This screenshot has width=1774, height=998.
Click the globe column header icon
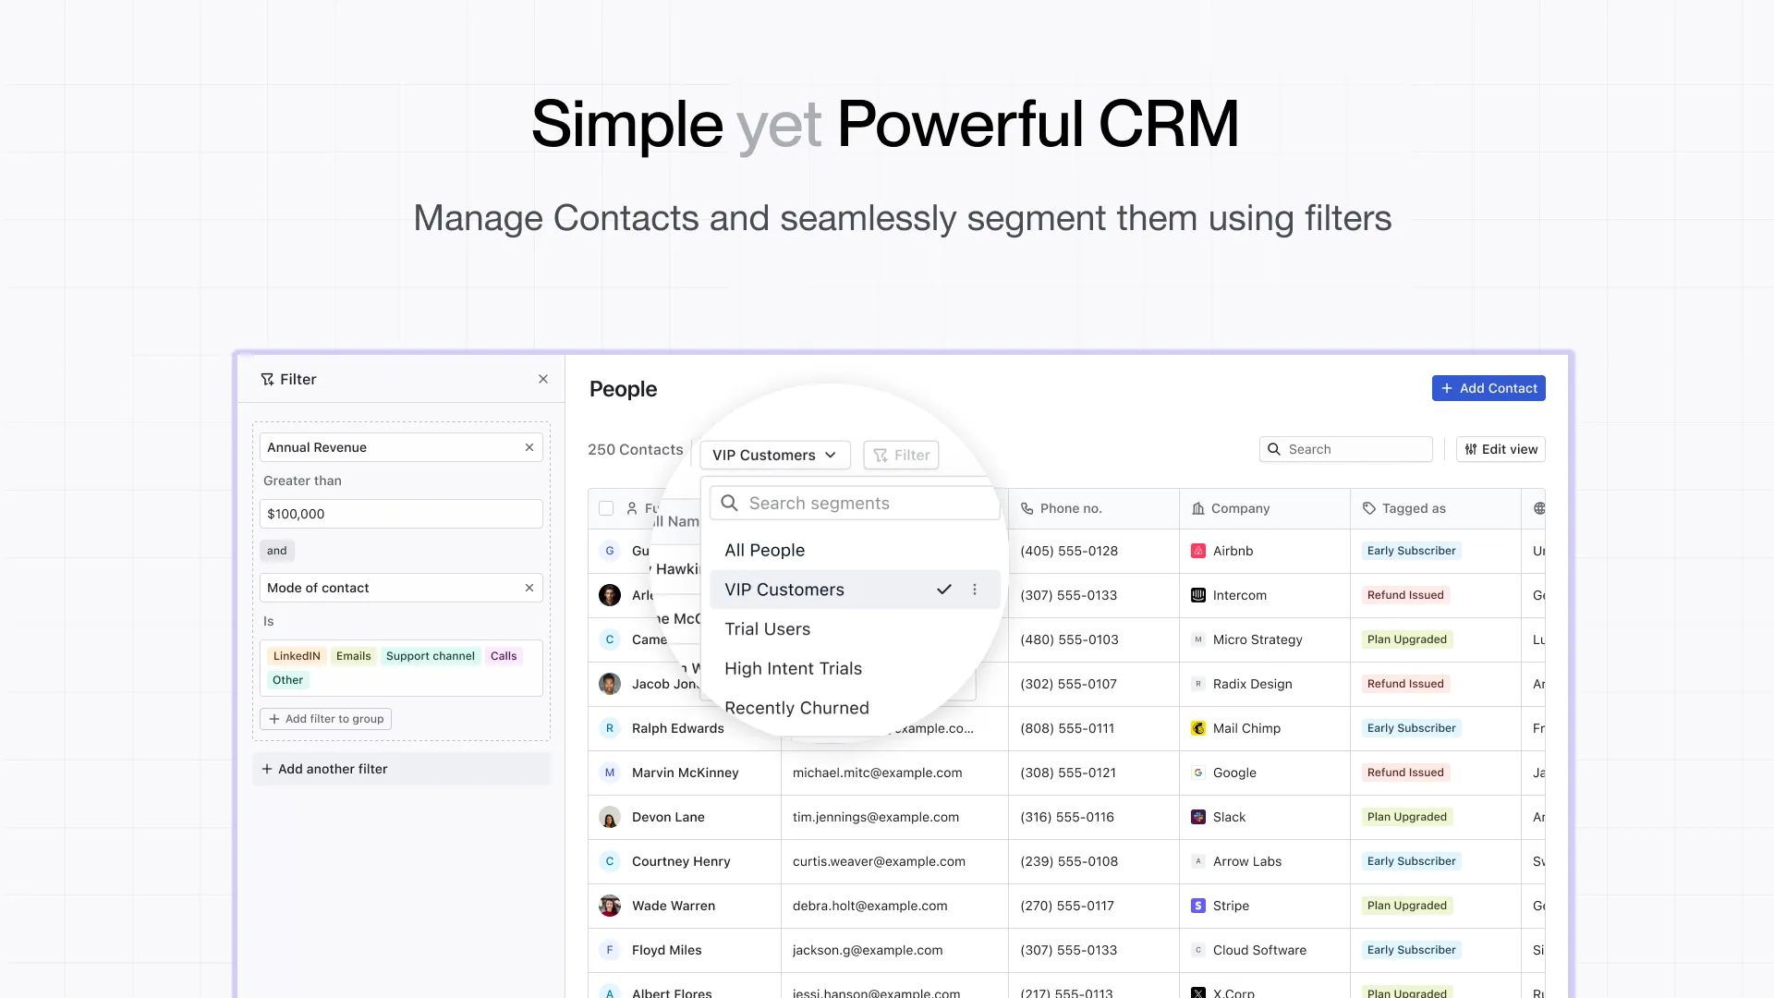coord(1539,508)
